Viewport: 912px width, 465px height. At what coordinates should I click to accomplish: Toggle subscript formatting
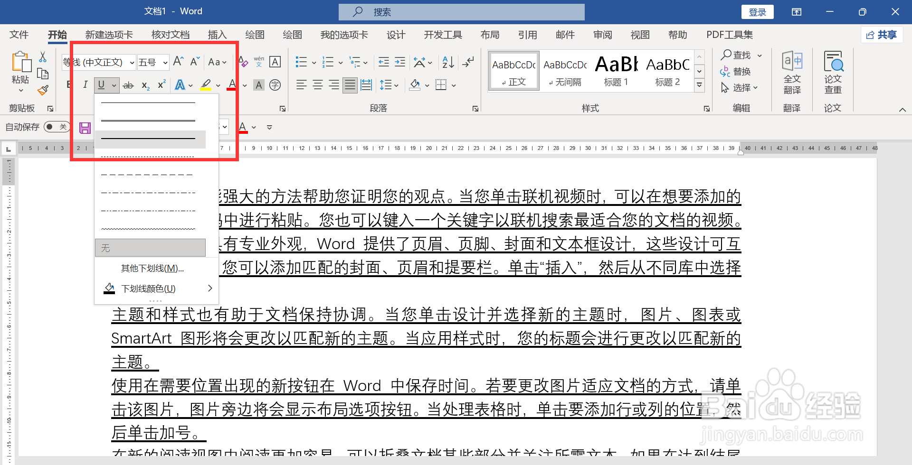coord(145,85)
